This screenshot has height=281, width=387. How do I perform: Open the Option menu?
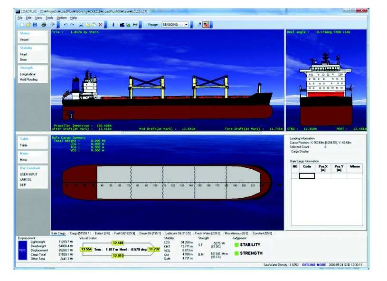tap(62, 18)
